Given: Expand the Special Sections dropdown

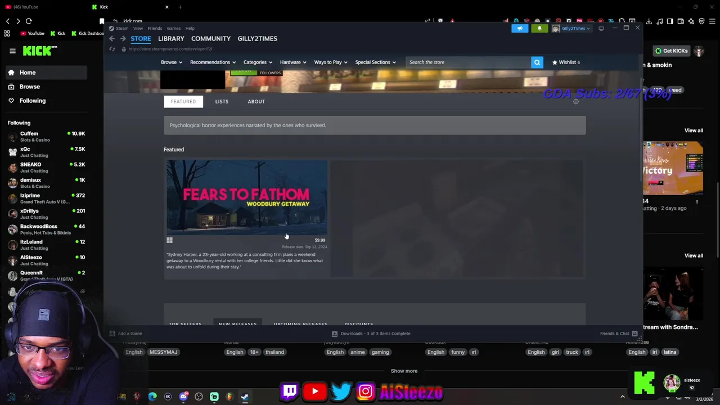Looking at the screenshot, I should tap(376, 62).
